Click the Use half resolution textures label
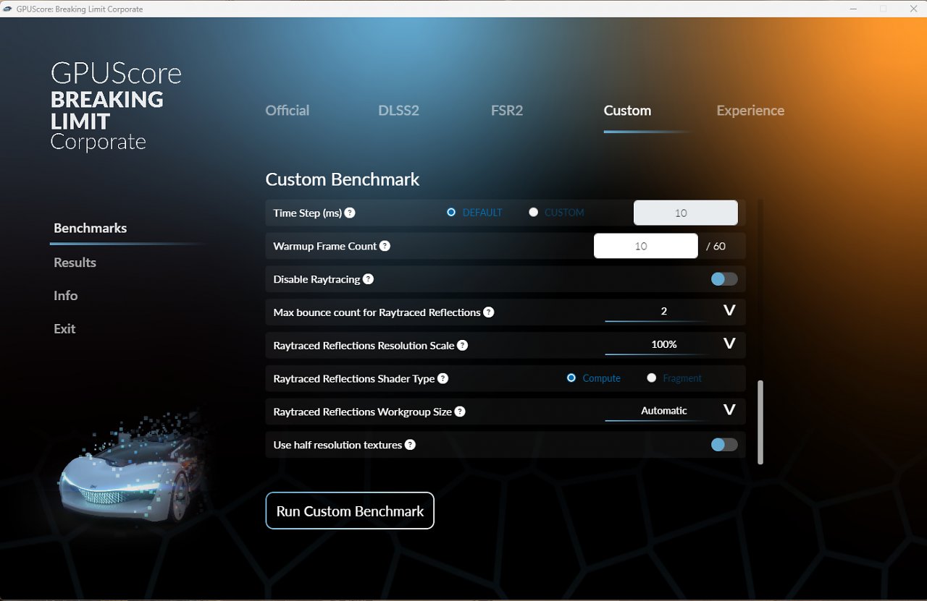Image resolution: width=927 pixels, height=601 pixels. 337,445
